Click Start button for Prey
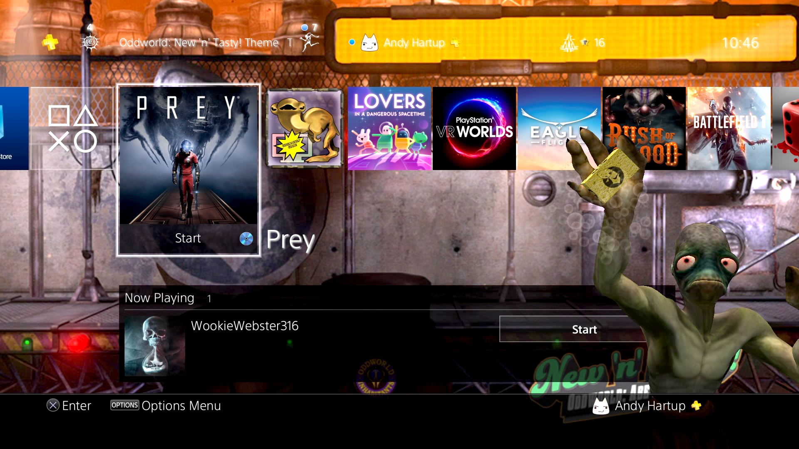 (188, 237)
